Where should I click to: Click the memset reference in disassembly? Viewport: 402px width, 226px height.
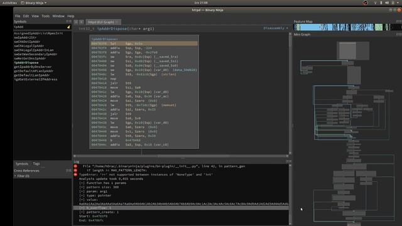pyautogui.click(x=169, y=105)
